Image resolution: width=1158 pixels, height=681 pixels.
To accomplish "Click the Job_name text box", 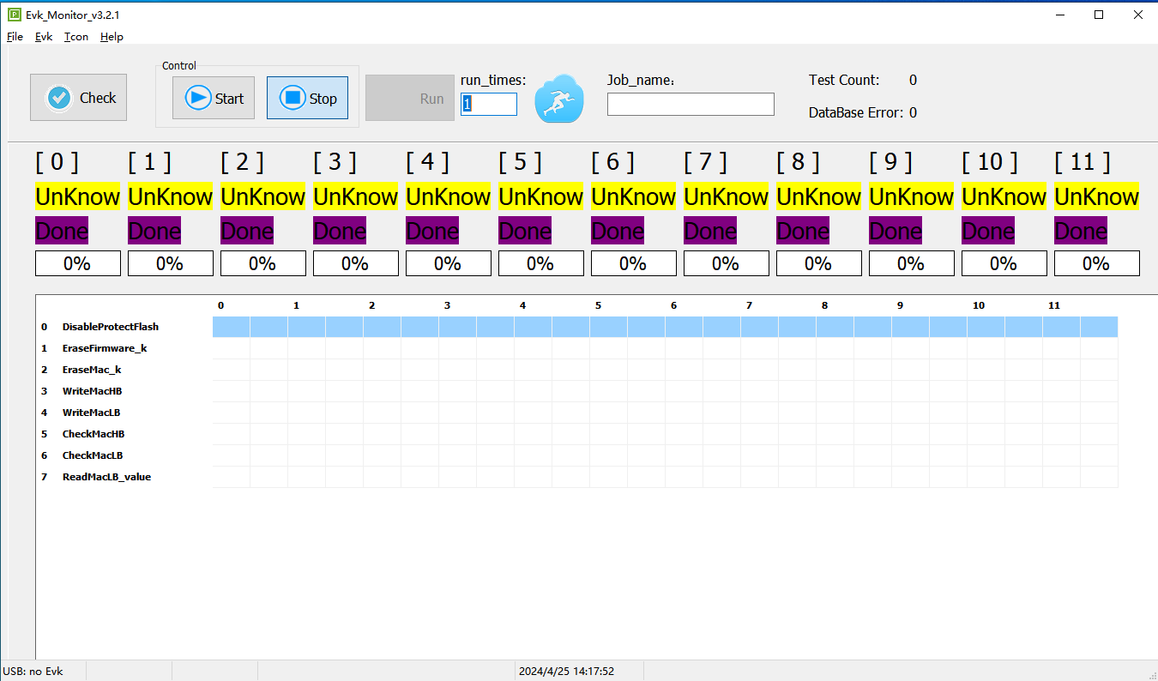I will (x=691, y=104).
